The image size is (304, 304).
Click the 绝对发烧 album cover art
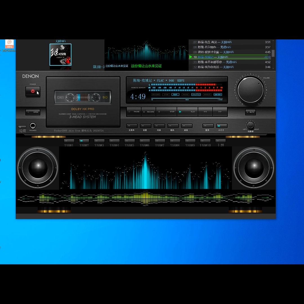61,55
